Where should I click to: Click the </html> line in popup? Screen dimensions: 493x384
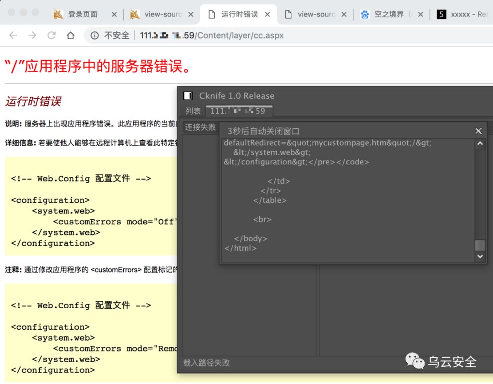click(240, 248)
